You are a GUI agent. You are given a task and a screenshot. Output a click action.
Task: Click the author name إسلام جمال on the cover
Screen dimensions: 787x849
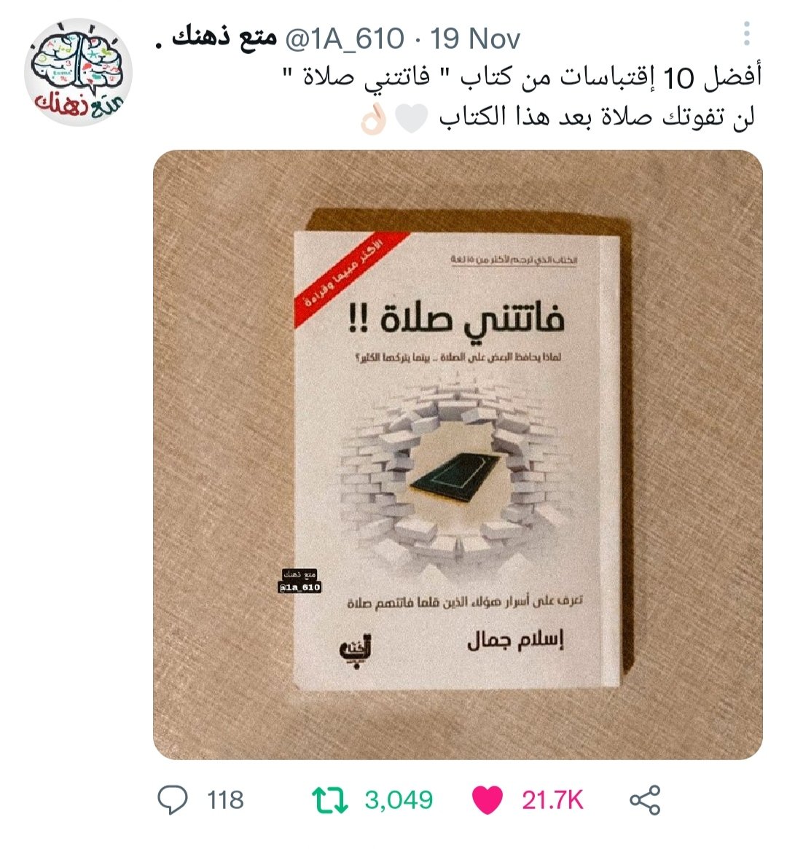tap(515, 641)
